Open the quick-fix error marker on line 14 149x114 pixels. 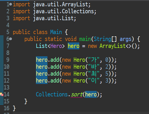(2, 94)
